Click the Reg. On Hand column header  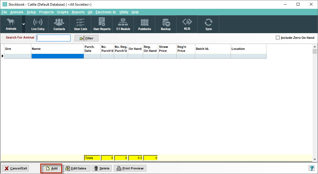point(151,49)
